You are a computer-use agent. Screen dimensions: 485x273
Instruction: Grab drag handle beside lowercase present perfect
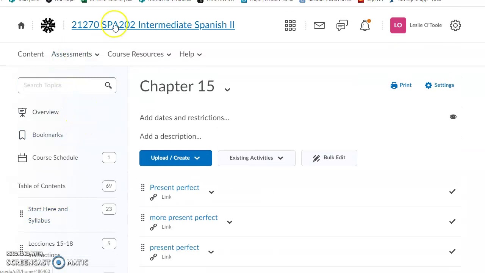(143, 247)
